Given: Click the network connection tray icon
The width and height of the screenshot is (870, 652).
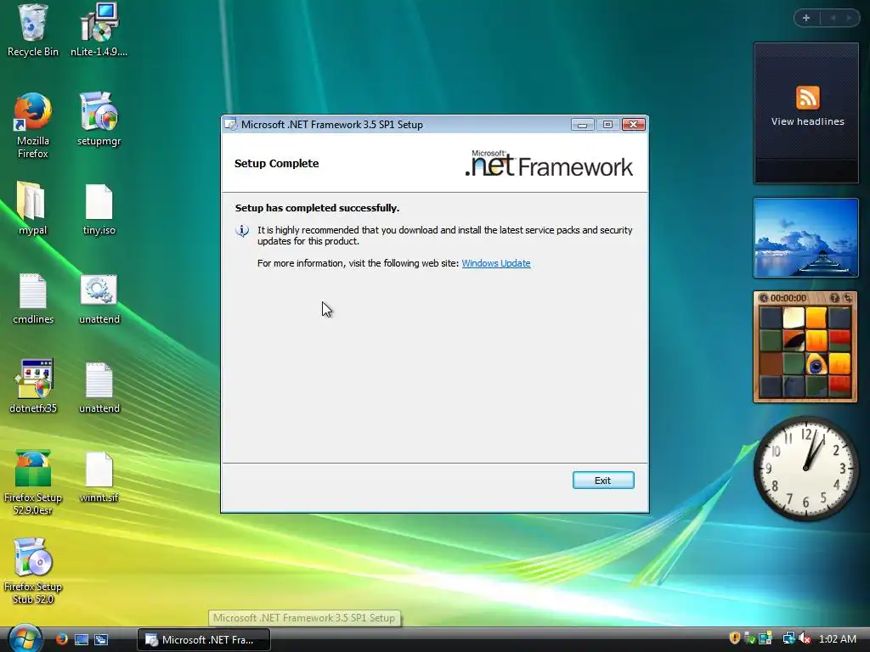Looking at the screenshot, I should pyautogui.click(x=788, y=638).
